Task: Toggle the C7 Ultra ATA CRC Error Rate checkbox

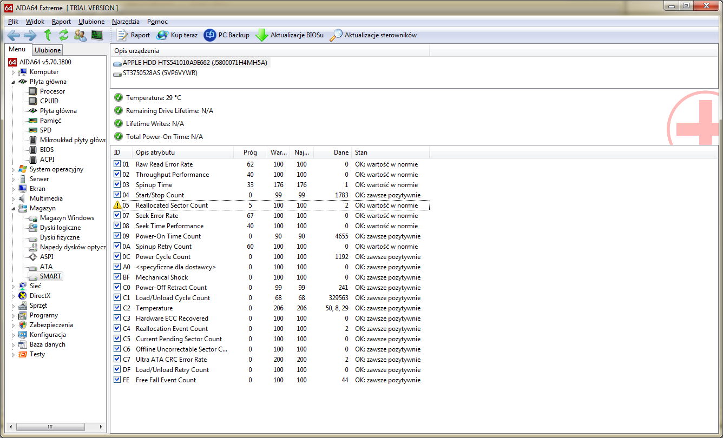Action: click(117, 359)
